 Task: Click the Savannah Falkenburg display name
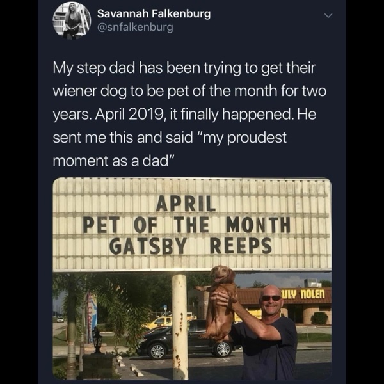coord(154,14)
